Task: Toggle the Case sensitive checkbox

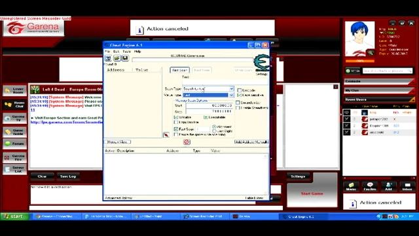Action: (x=240, y=95)
